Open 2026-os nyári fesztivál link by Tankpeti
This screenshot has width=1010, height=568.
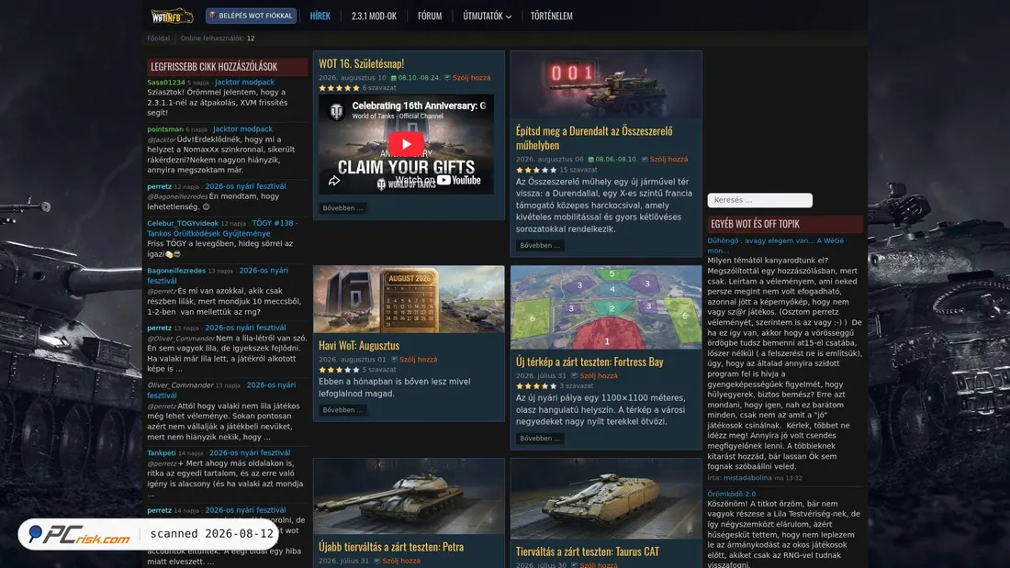point(250,452)
